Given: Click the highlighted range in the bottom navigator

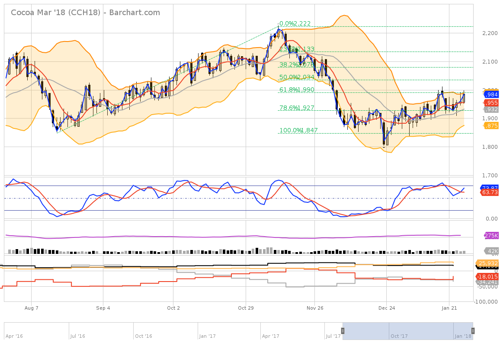Looking at the screenshot, I should (x=408, y=331).
